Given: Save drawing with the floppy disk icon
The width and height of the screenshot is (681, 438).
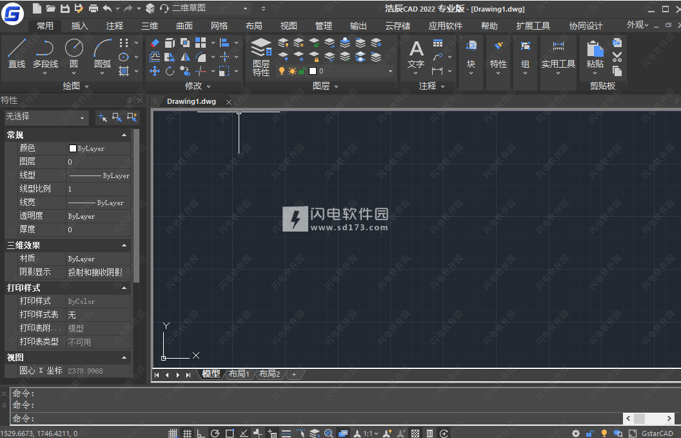Looking at the screenshot, I should pyautogui.click(x=64, y=8).
